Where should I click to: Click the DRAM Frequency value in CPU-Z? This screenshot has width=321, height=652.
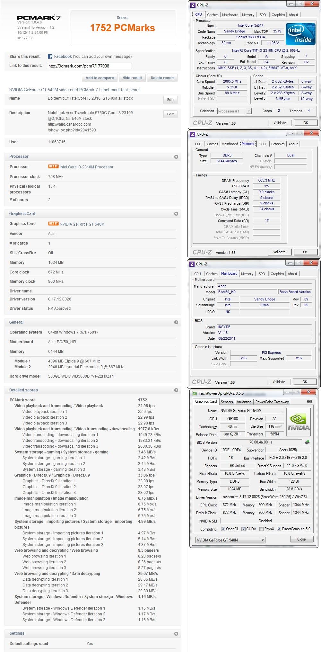[266, 181]
